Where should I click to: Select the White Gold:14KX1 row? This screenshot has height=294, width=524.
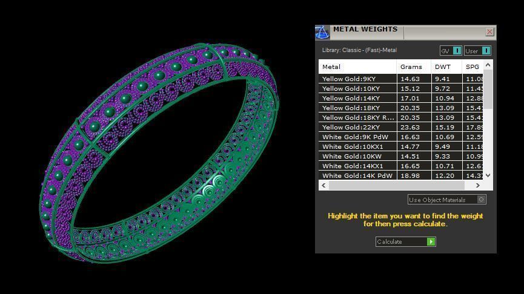point(400,166)
